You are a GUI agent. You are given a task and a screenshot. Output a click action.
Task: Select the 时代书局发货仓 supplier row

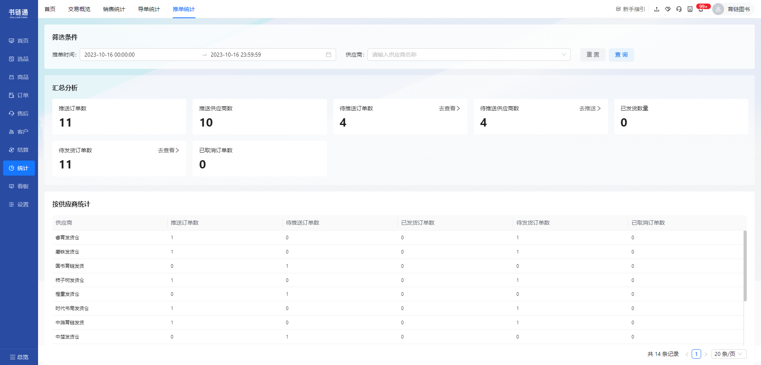click(398, 308)
